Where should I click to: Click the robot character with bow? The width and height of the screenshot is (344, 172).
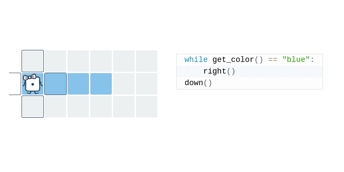pos(33,84)
